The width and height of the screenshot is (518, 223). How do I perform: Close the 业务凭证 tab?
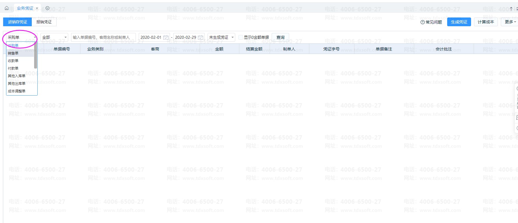[37, 8]
